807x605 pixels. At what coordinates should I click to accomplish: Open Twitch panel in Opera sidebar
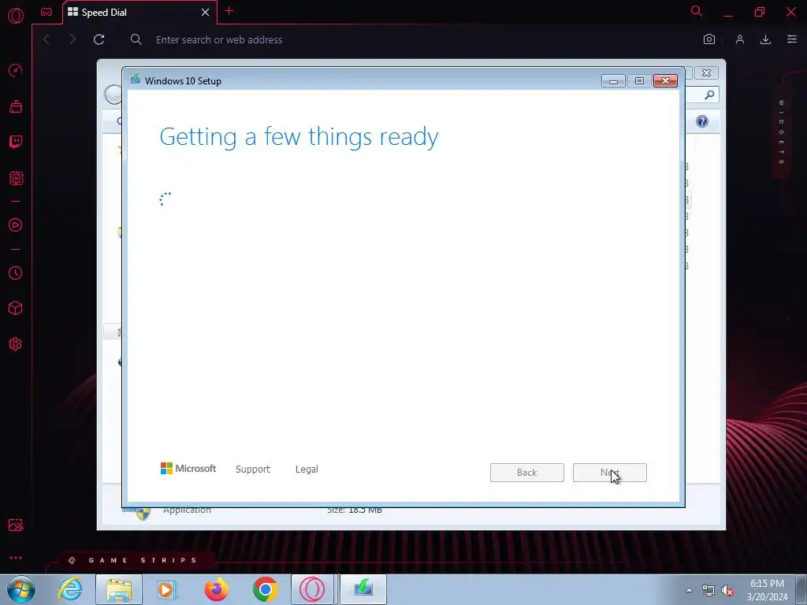[16, 142]
